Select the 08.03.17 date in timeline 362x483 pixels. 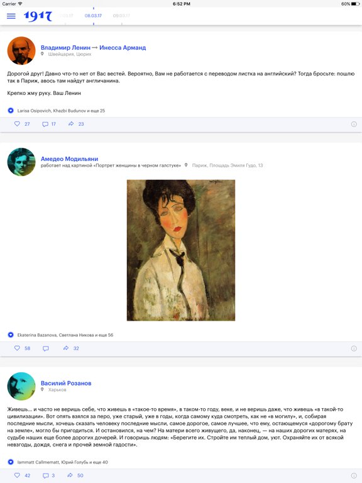pyautogui.click(x=93, y=16)
